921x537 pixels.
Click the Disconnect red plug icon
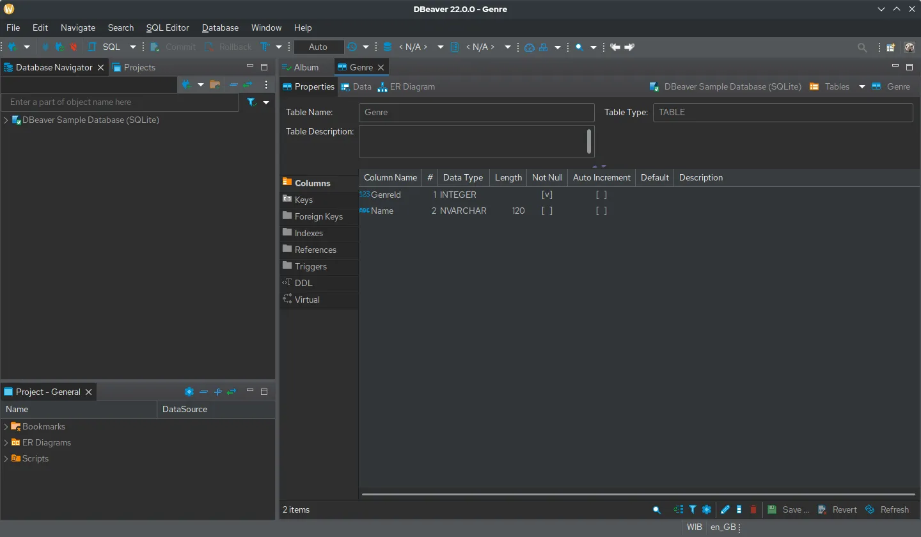pyautogui.click(x=74, y=47)
